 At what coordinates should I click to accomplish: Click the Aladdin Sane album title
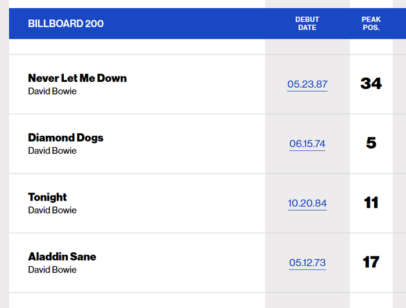pyautogui.click(x=62, y=257)
